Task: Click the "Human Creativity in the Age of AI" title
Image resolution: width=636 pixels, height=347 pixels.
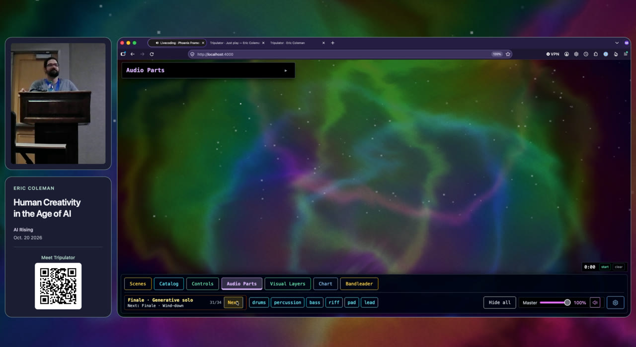Action: pyautogui.click(x=47, y=208)
